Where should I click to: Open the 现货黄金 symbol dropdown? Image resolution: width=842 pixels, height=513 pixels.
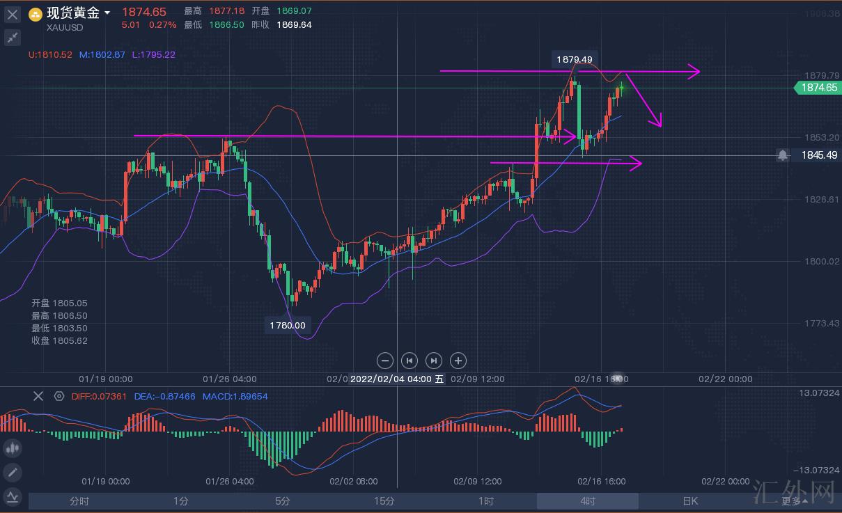click(x=107, y=13)
